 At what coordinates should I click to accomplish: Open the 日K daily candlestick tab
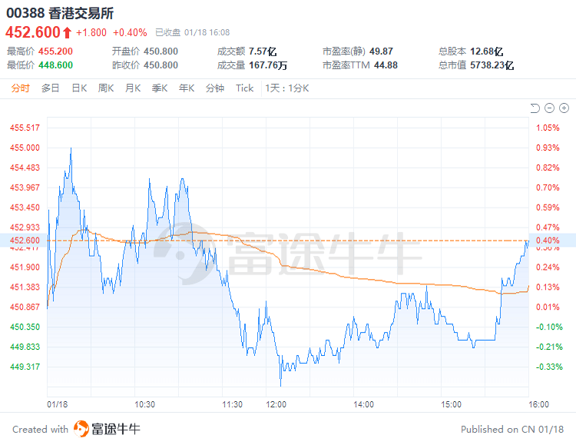tap(79, 88)
